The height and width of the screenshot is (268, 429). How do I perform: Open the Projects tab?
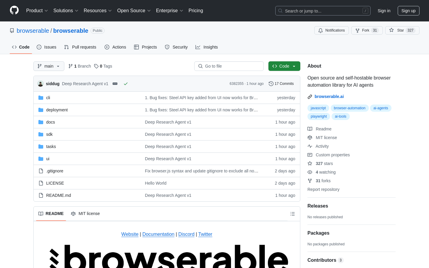click(145, 47)
